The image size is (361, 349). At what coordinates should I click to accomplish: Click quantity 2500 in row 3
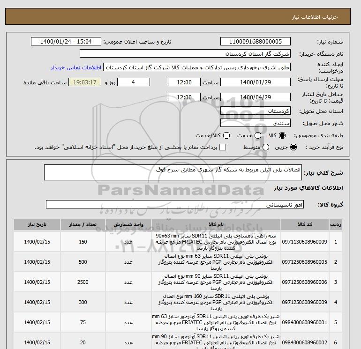coord(83,282)
